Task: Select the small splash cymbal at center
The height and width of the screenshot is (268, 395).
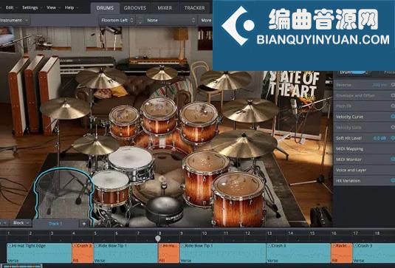Action: (162, 73)
